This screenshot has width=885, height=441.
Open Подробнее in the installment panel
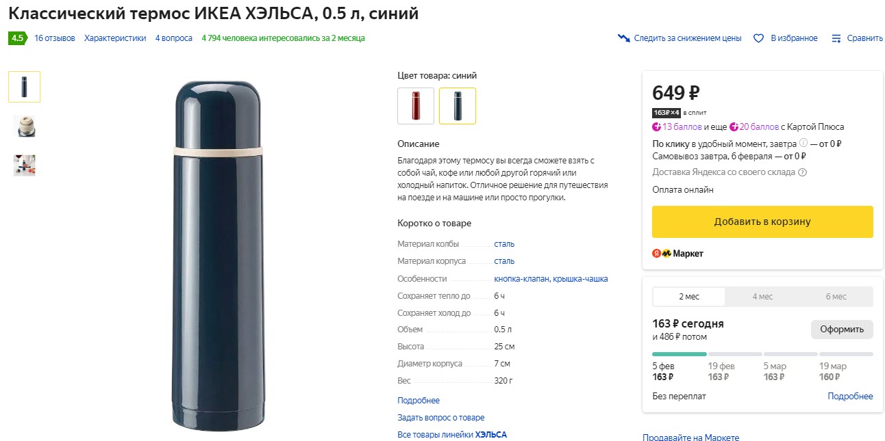[x=850, y=396]
